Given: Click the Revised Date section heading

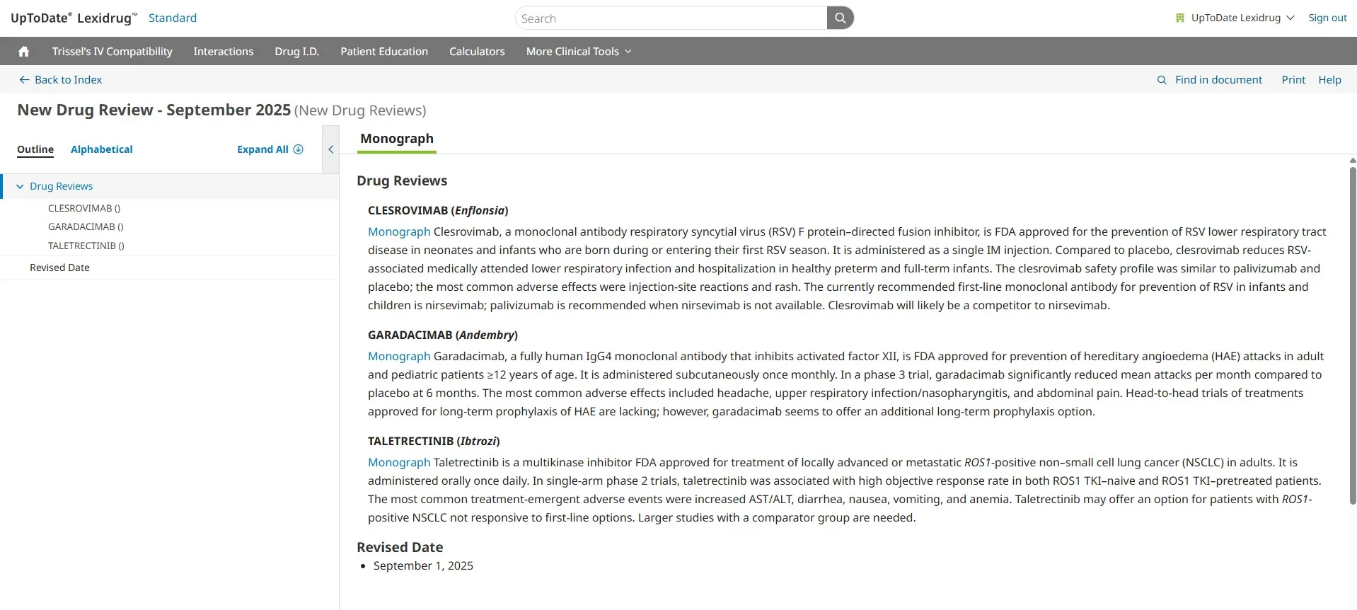Looking at the screenshot, I should 400,547.
